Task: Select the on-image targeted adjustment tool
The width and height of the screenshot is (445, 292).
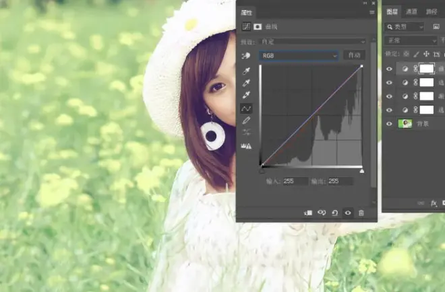Action: click(246, 55)
